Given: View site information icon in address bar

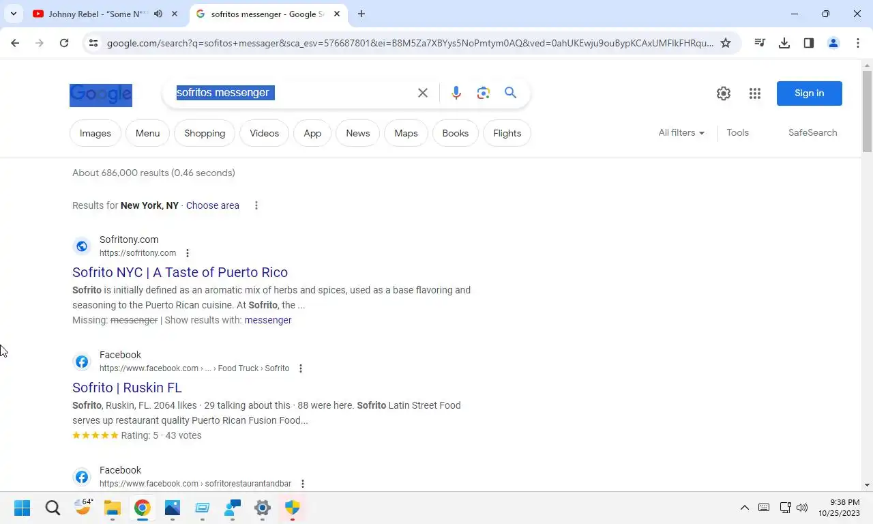Looking at the screenshot, I should click(x=94, y=43).
